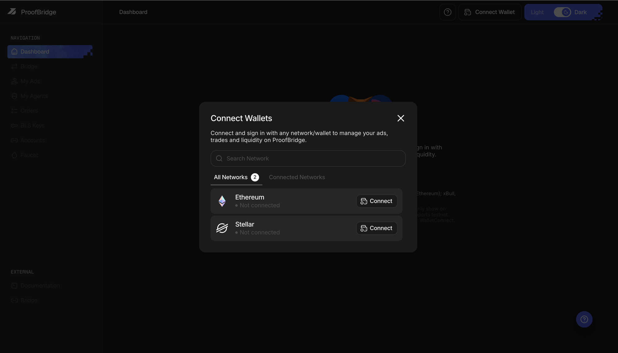Image resolution: width=618 pixels, height=353 pixels.
Task: Switch to the All Networks tab
Action: click(236, 177)
